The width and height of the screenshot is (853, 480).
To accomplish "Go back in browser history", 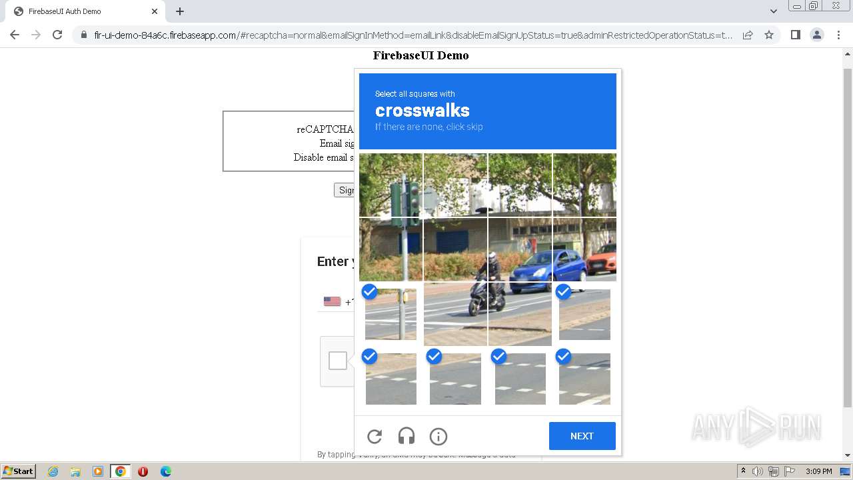I will pyautogui.click(x=15, y=35).
